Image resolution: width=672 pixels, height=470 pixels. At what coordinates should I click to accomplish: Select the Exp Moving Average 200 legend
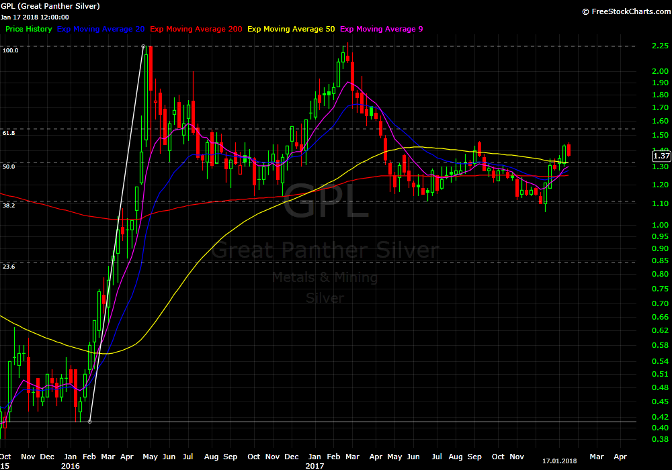[x=196, y=29]
